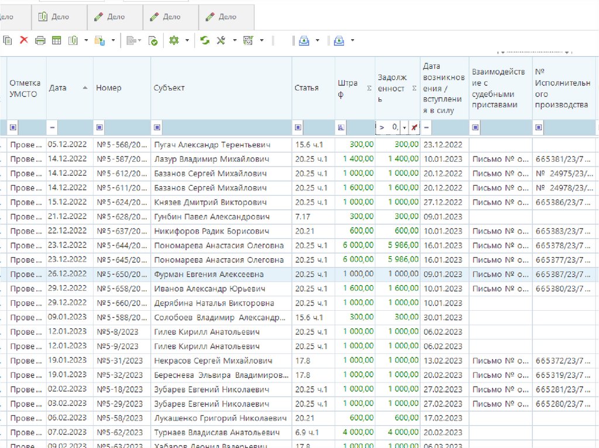Select the Фурман Евгения Алексеевна row
Image resolution: width=599 pixels, height=448 pixels.
[x=209, y=274]
